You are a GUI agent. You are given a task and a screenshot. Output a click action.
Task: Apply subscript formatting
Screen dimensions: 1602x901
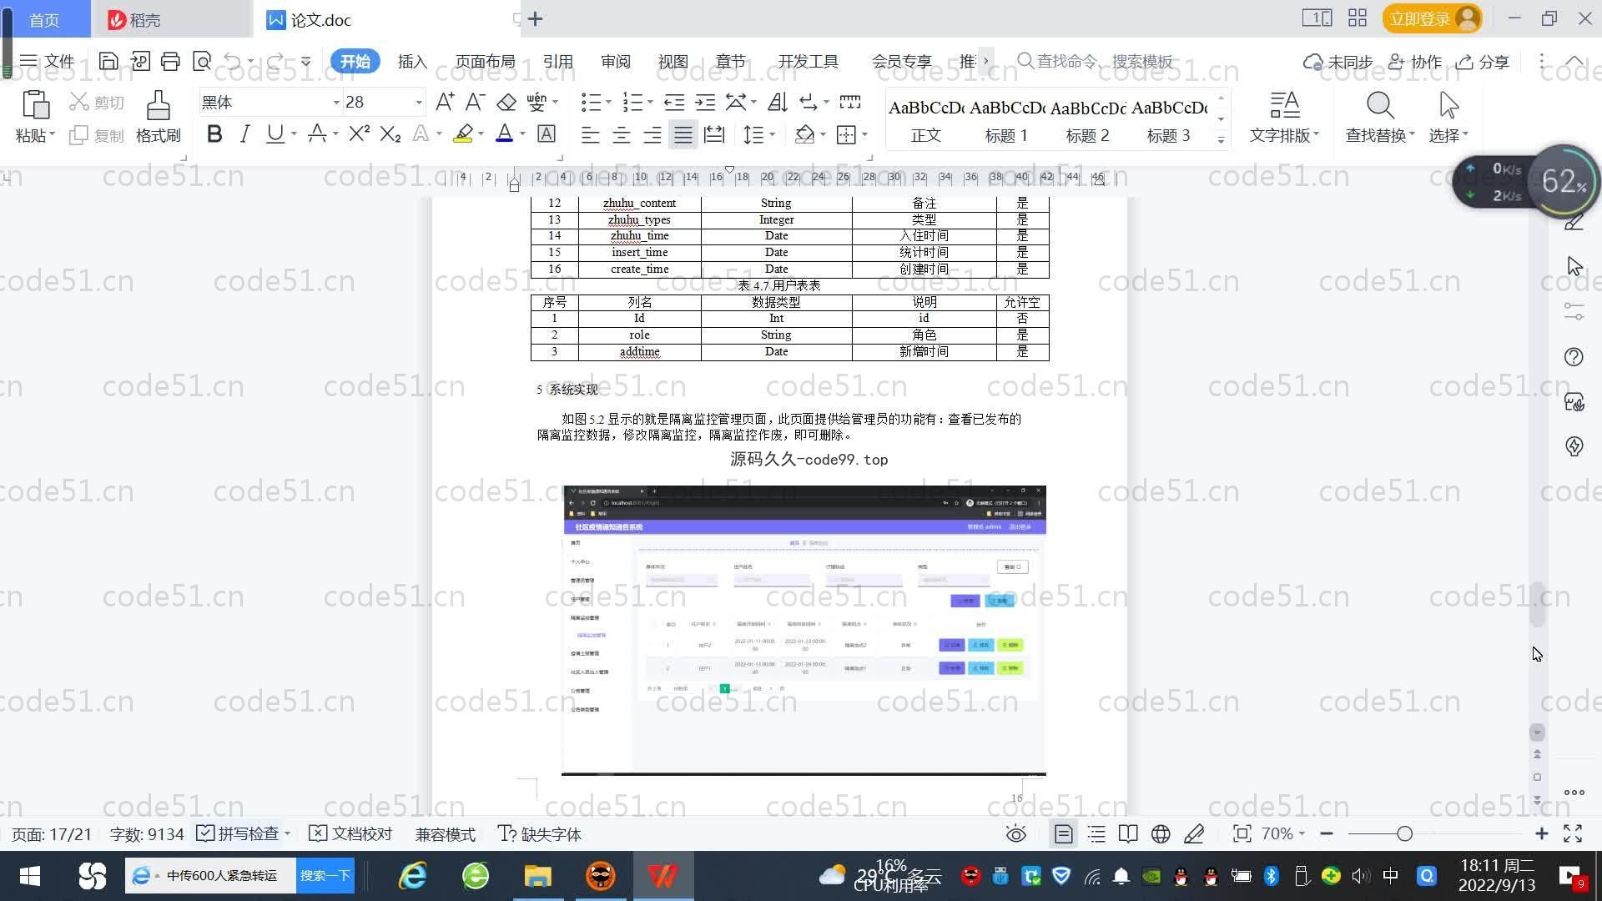tap(390, 133)
